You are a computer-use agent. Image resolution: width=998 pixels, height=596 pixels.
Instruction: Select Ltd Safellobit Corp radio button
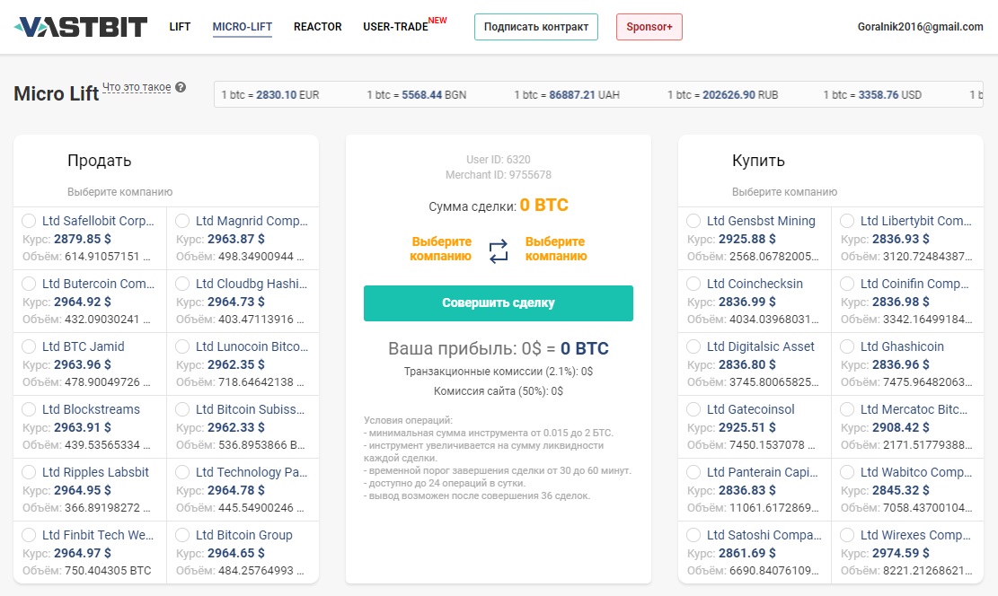click(x=29, y=221)
